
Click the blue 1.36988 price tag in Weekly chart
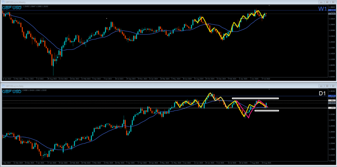(x=331, y=10)
